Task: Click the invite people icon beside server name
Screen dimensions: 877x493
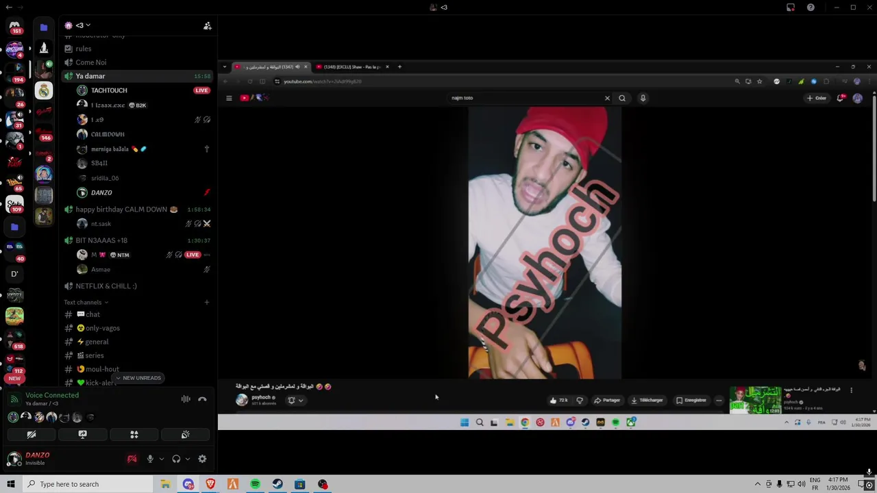Action: [208, 26]
